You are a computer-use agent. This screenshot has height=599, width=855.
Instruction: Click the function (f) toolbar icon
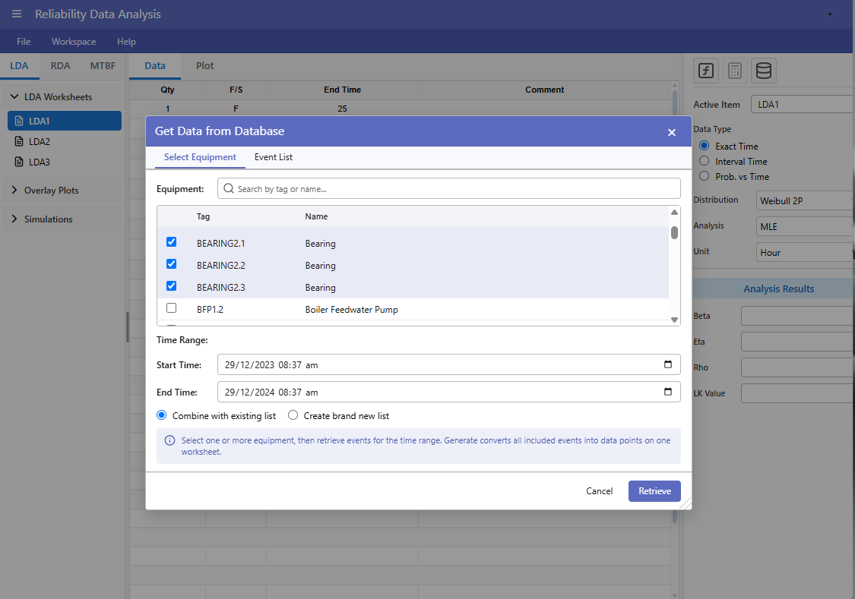[x=706, y=71]
